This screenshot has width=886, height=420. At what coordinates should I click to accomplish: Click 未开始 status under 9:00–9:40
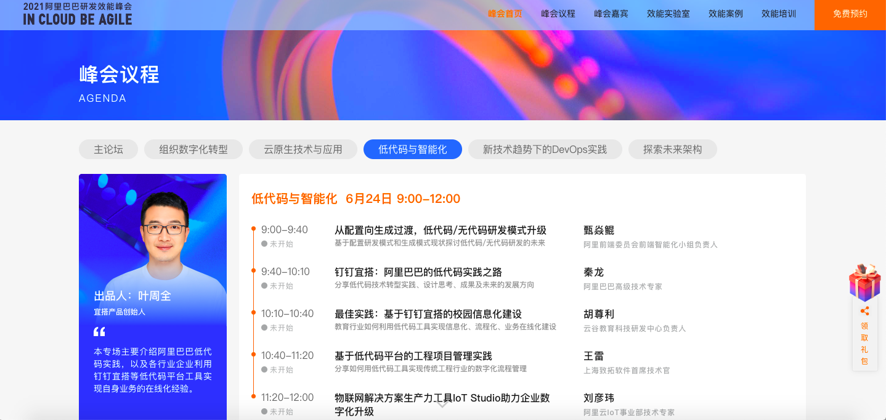[277, 244]
